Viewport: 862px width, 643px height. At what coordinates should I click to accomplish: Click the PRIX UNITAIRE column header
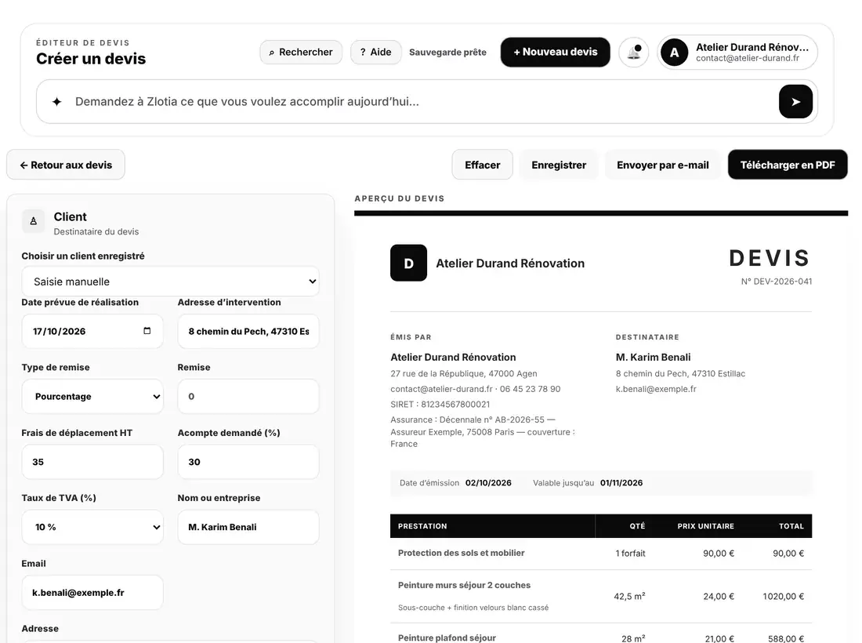pyautogui.click(x=705, y=526)
